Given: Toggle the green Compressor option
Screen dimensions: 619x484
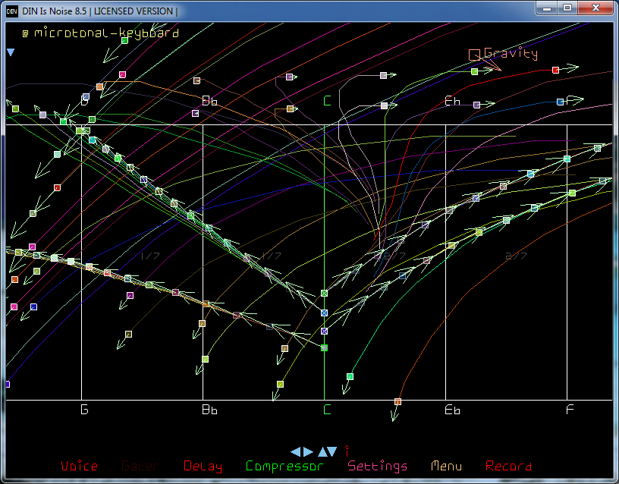Looking at the screenshot, I should 284,466.
